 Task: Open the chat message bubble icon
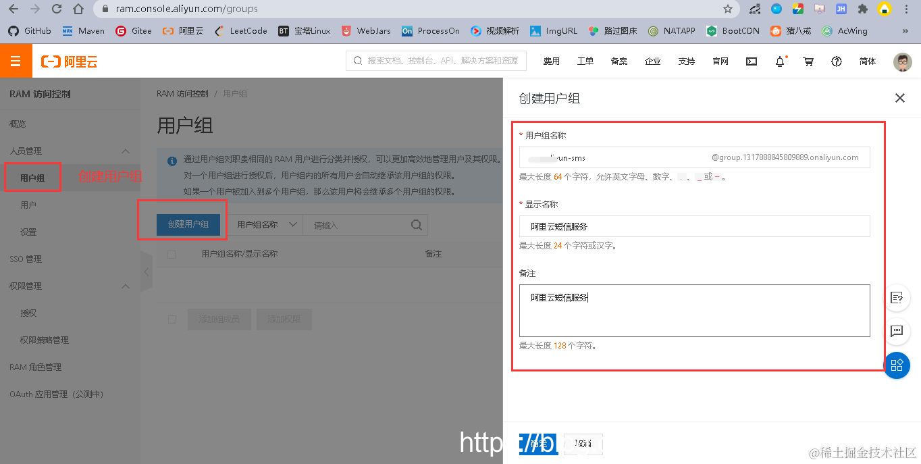pyautogui.click(x=897, y=331)
